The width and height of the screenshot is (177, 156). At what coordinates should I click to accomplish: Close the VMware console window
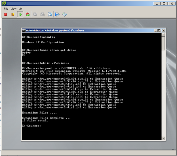[172, 4]
